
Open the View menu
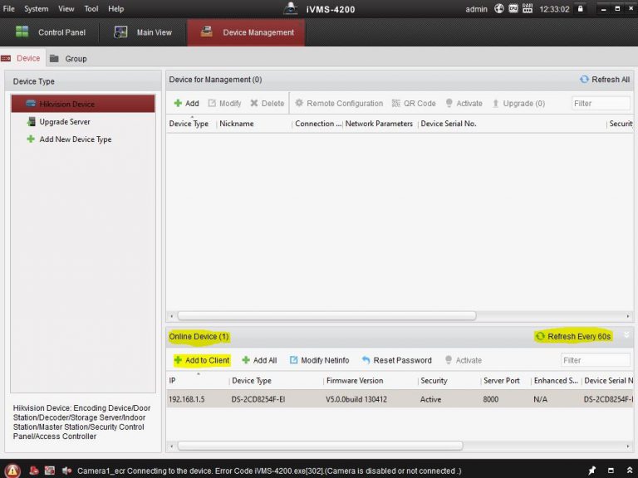[66, 8]
